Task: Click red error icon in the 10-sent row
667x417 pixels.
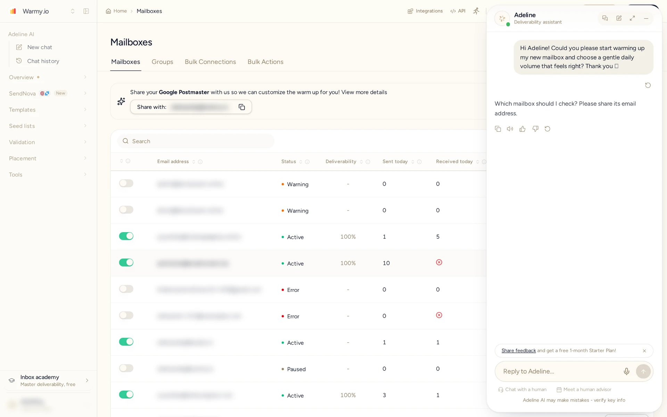Action: tap(439, 262)
